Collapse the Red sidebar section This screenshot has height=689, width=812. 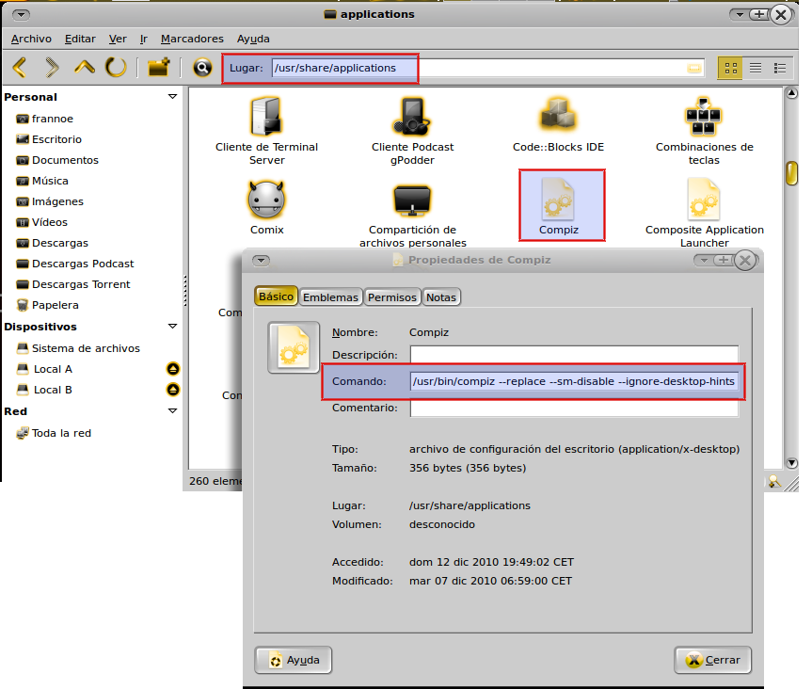pyautogui.click(x=172, y=411)
